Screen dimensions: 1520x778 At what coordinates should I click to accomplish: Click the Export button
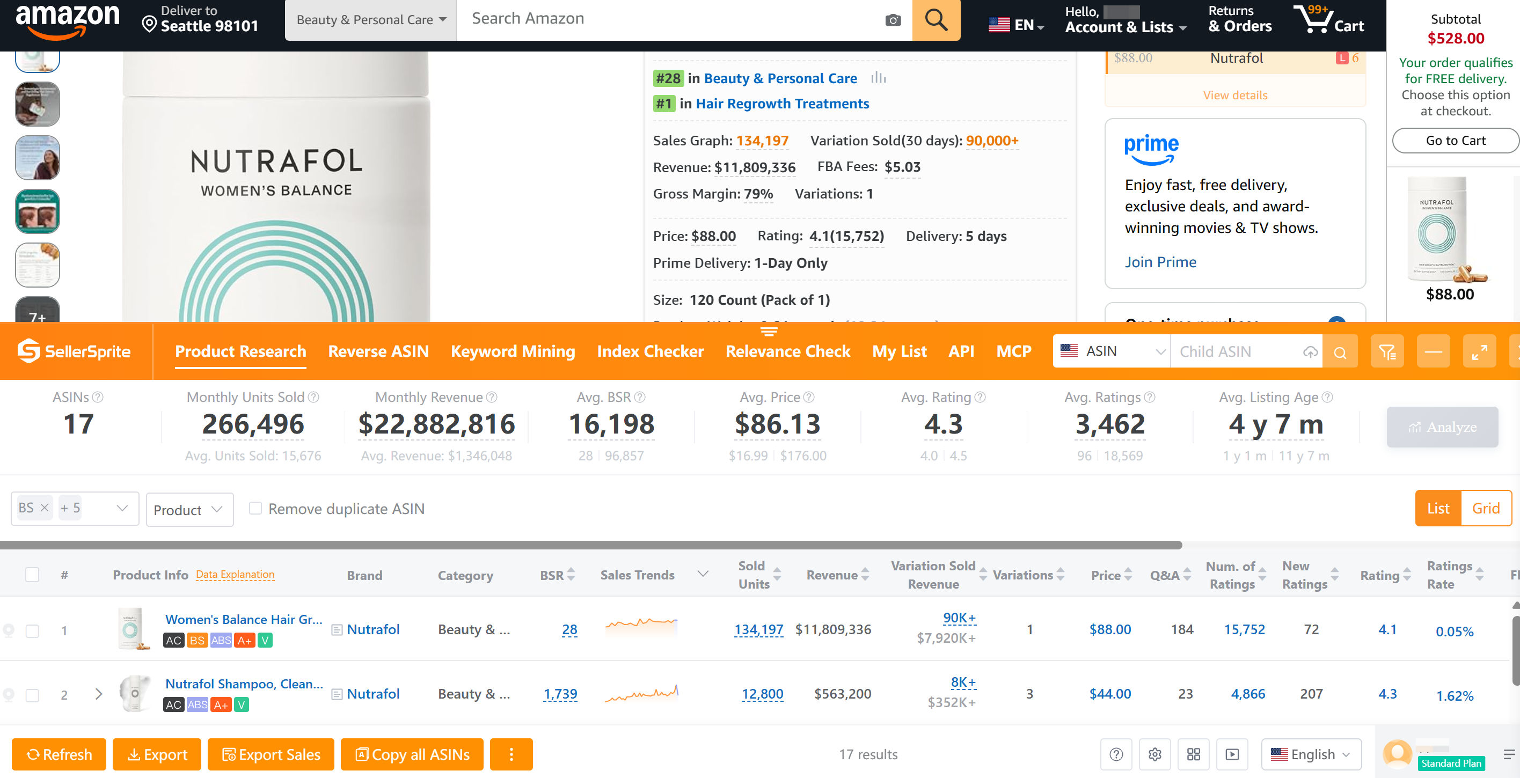[156, 754]
